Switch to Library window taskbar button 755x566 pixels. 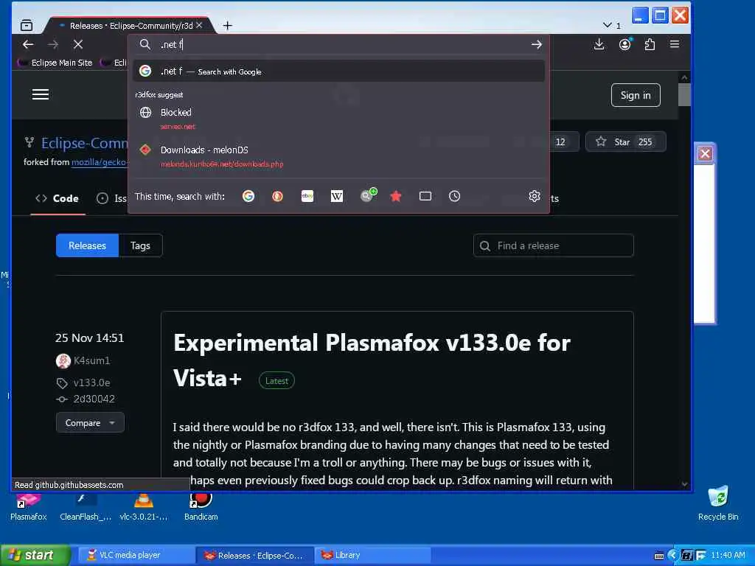click(x=372, y=556)
